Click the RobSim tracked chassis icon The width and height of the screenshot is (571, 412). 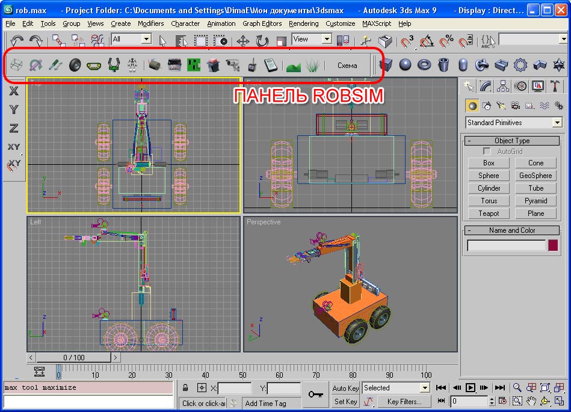94,66
